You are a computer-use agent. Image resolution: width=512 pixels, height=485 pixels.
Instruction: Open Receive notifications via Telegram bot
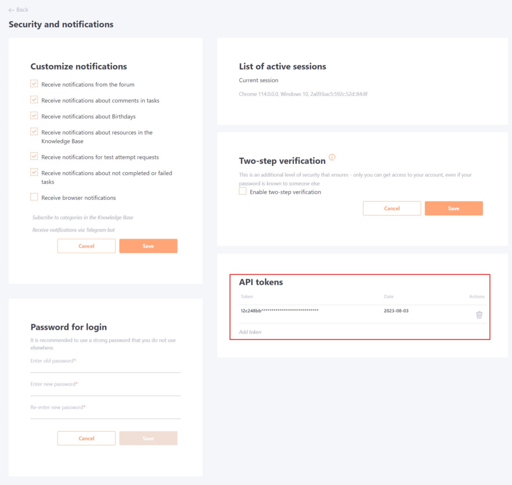(73, 229)
